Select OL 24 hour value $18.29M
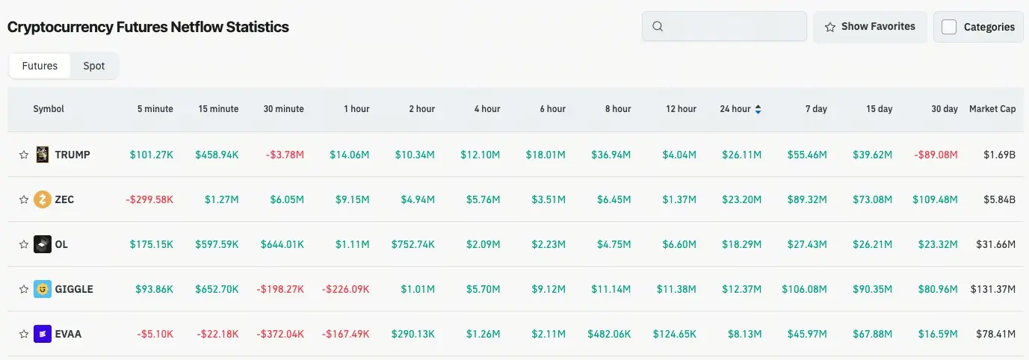1029x360 pixels. 741,244
